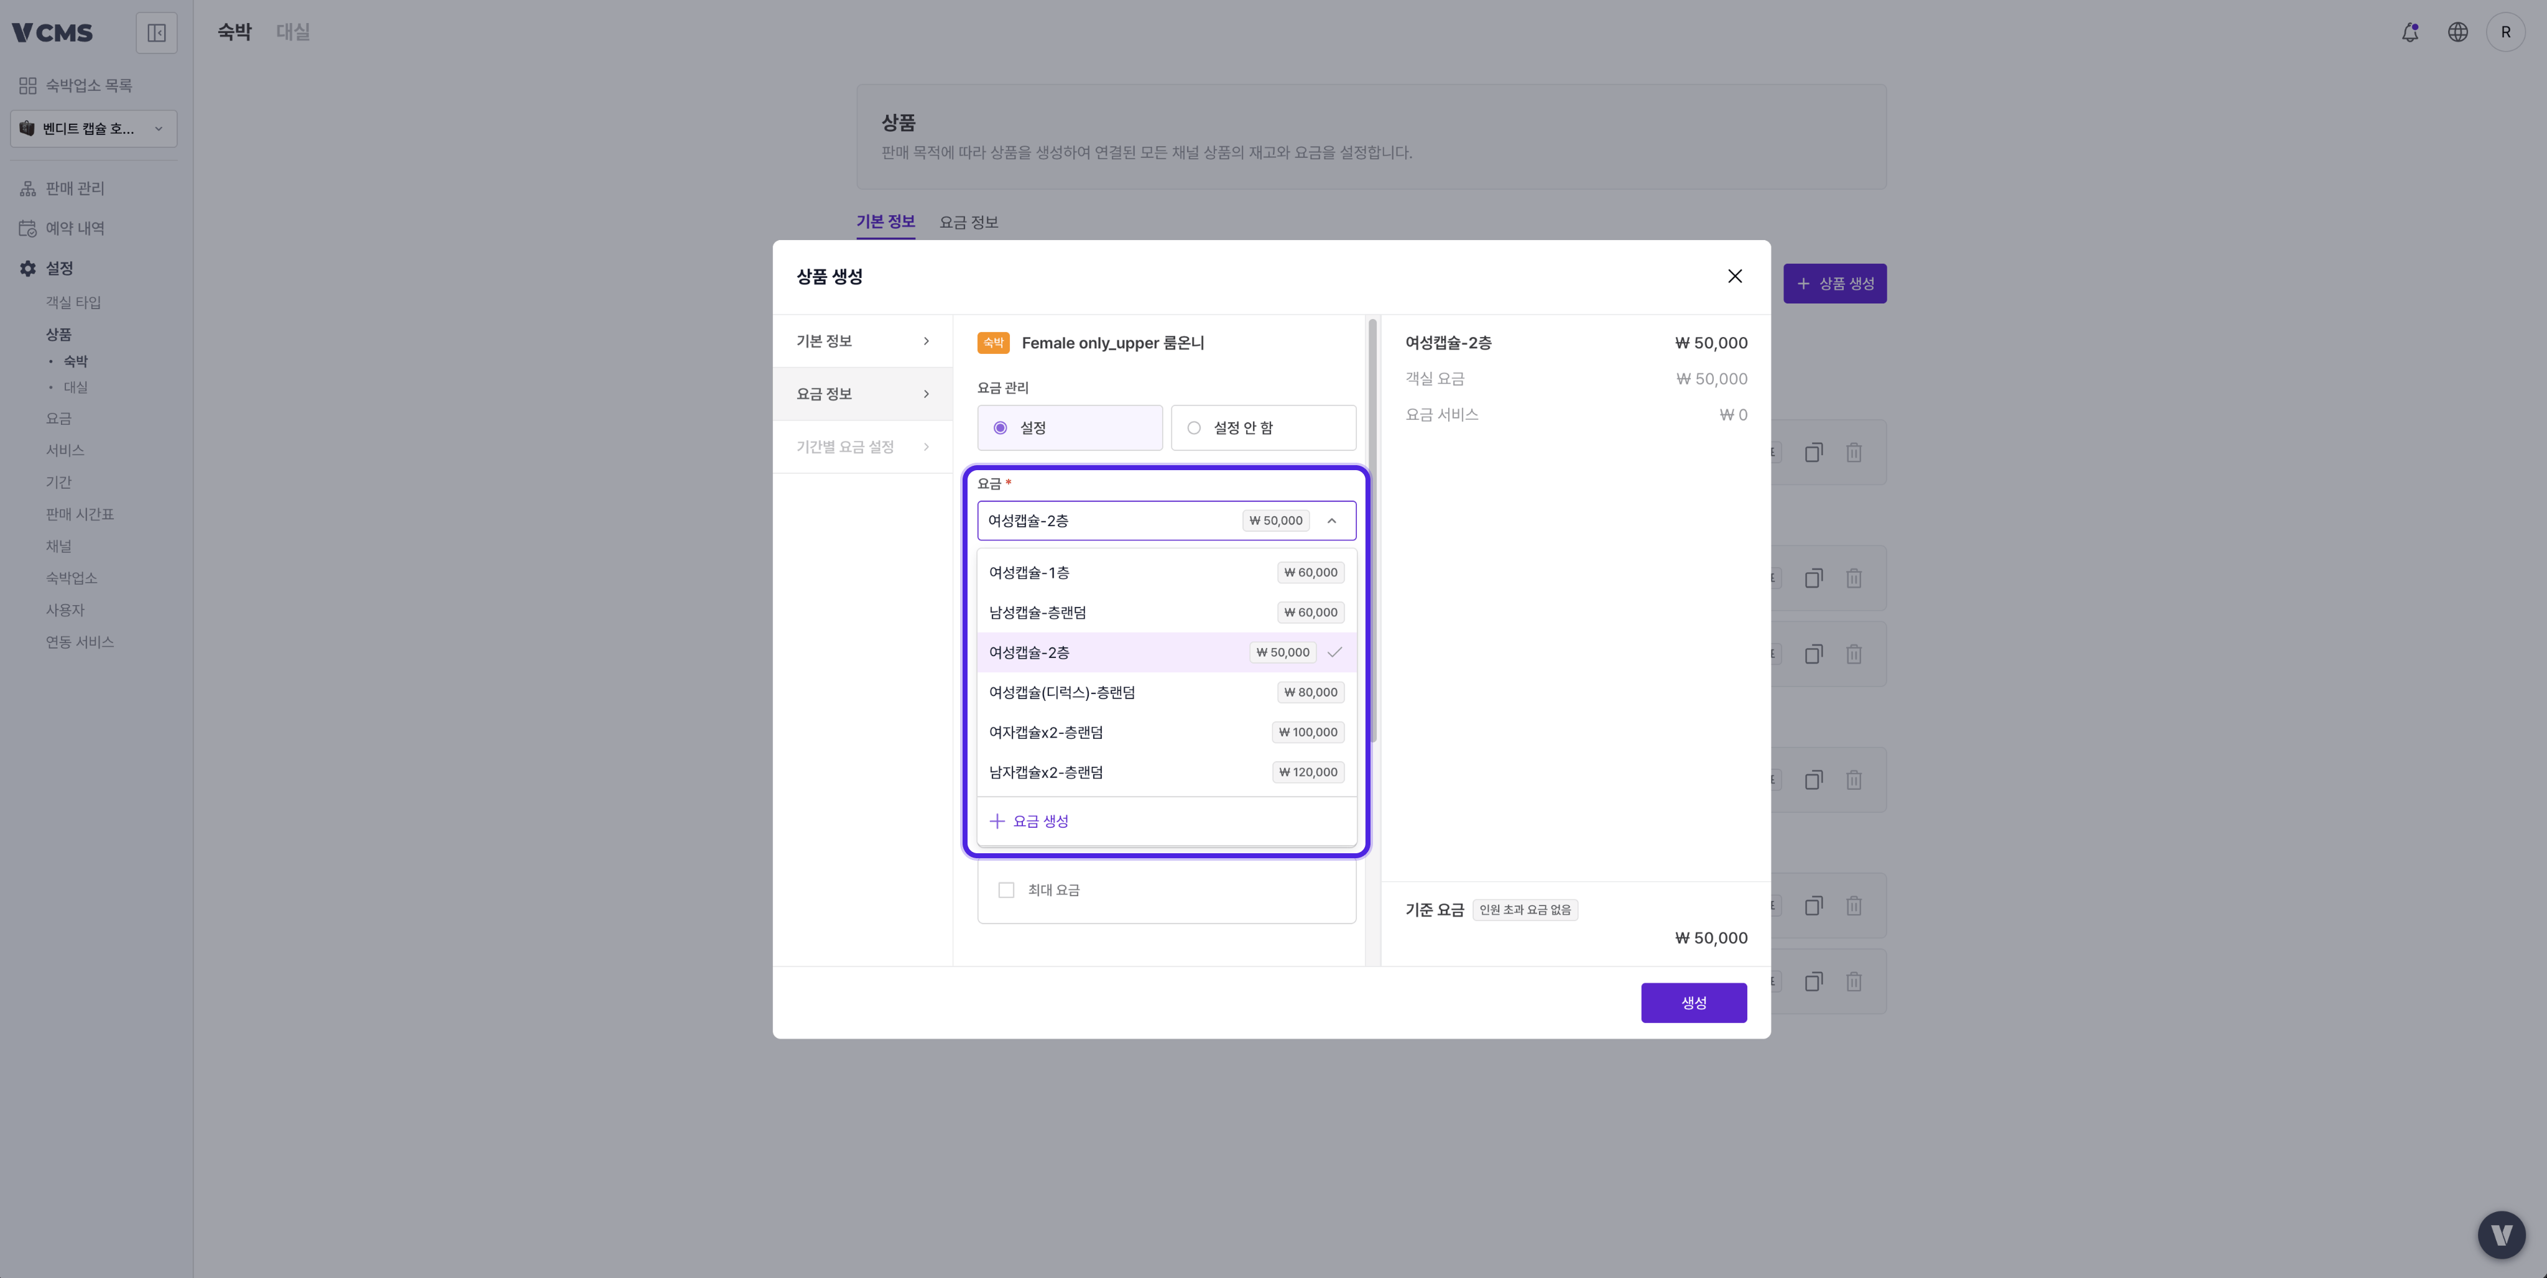Open 판매 시간표 in sidebar
The image size is (2547, 1278).
tap(80, 514)
